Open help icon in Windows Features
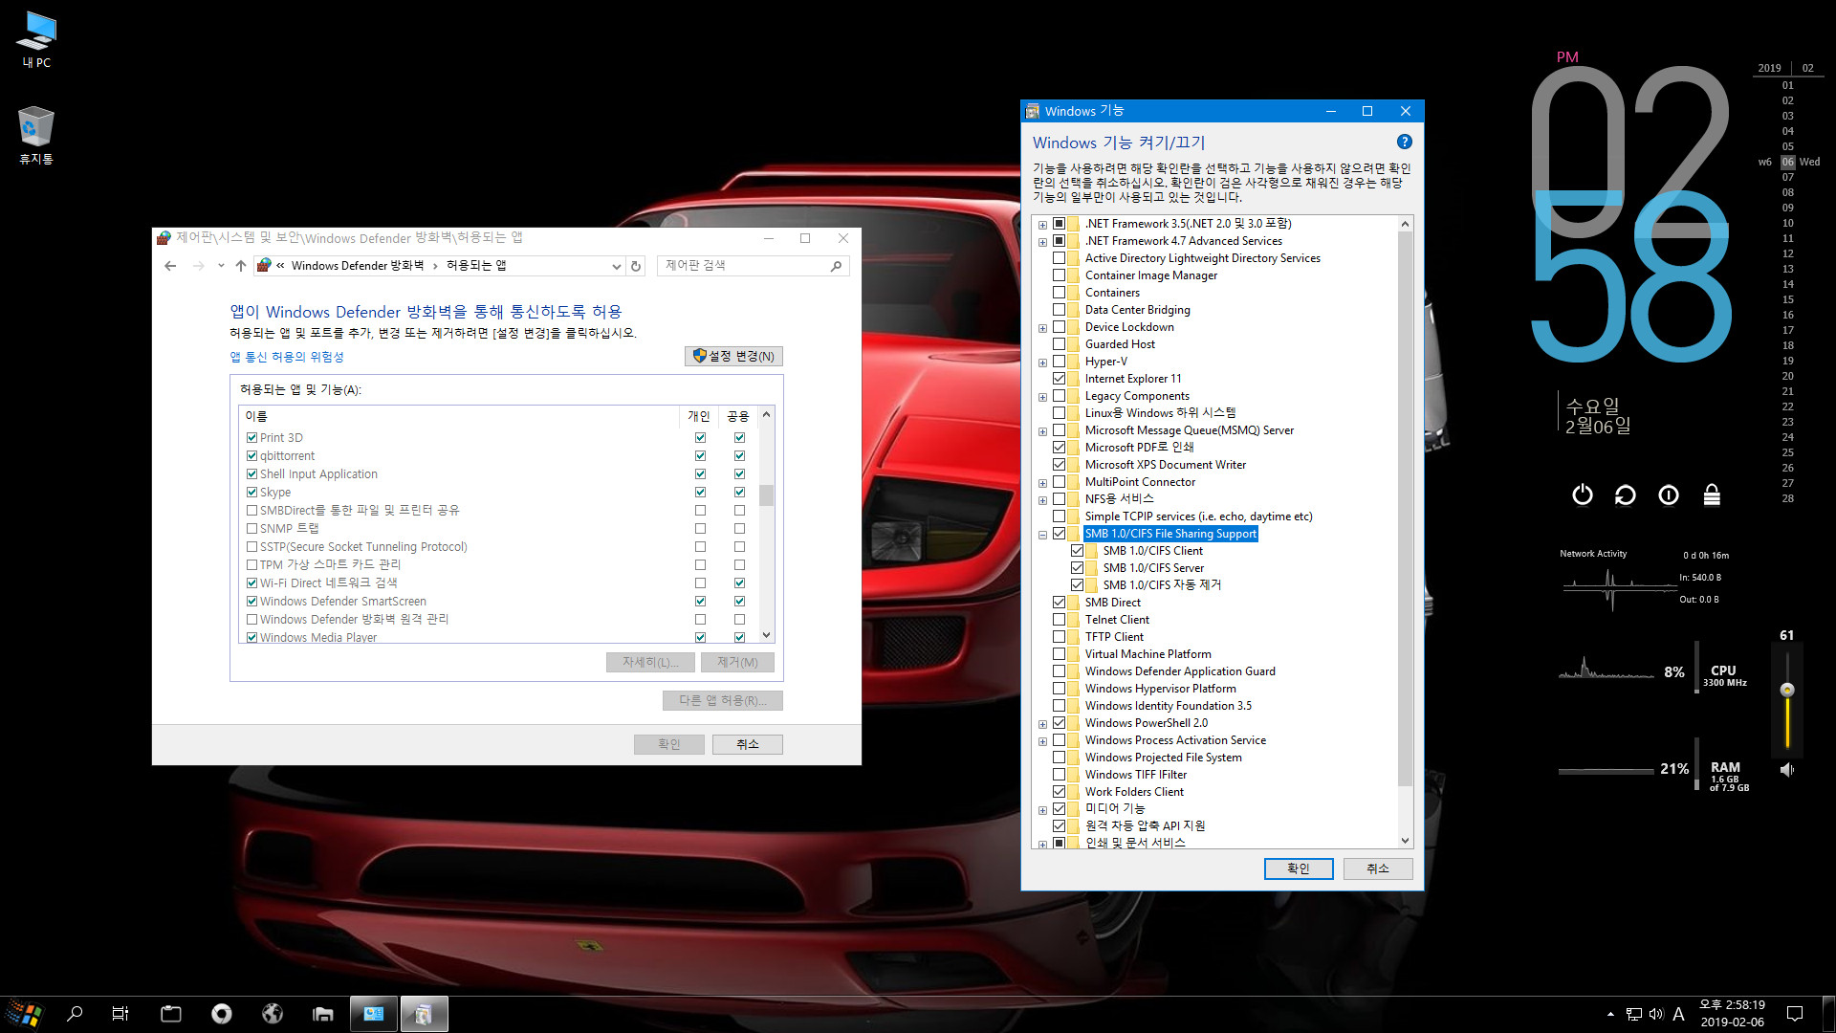This screenshot has height=1033, width=1836. click(1404, 142)
